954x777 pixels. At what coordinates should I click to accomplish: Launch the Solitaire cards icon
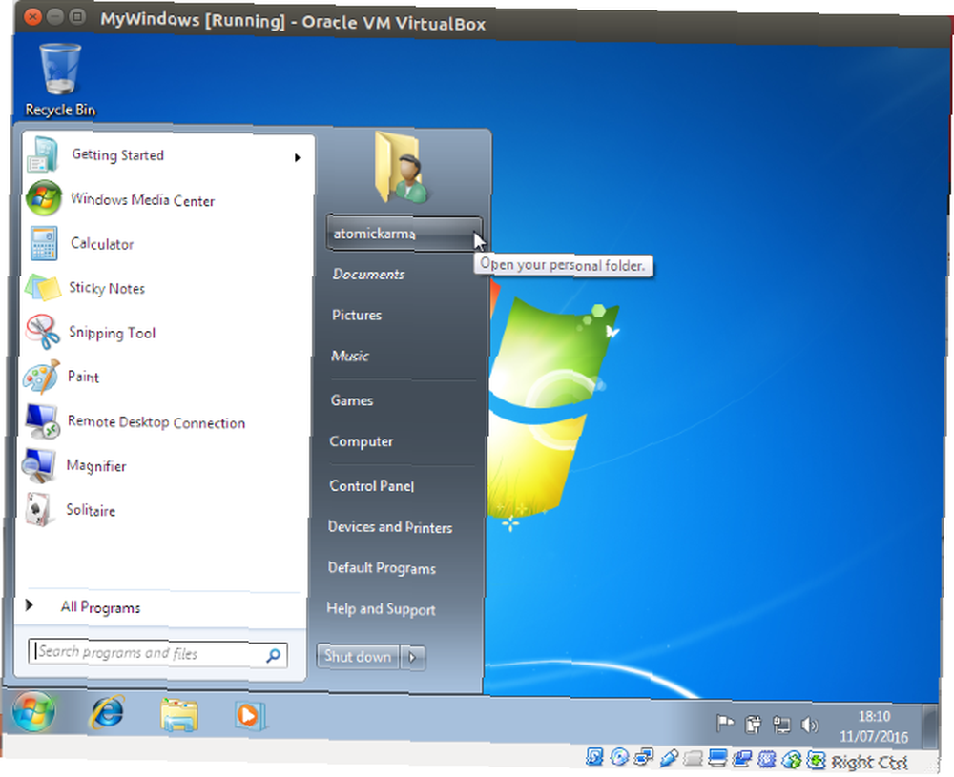click(38, 509)
